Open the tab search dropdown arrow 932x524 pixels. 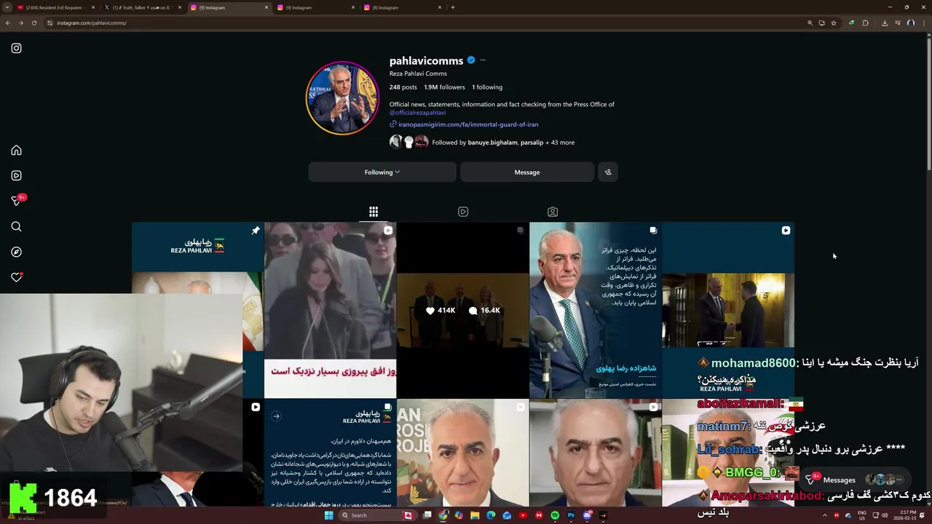(x=7, y=7)
